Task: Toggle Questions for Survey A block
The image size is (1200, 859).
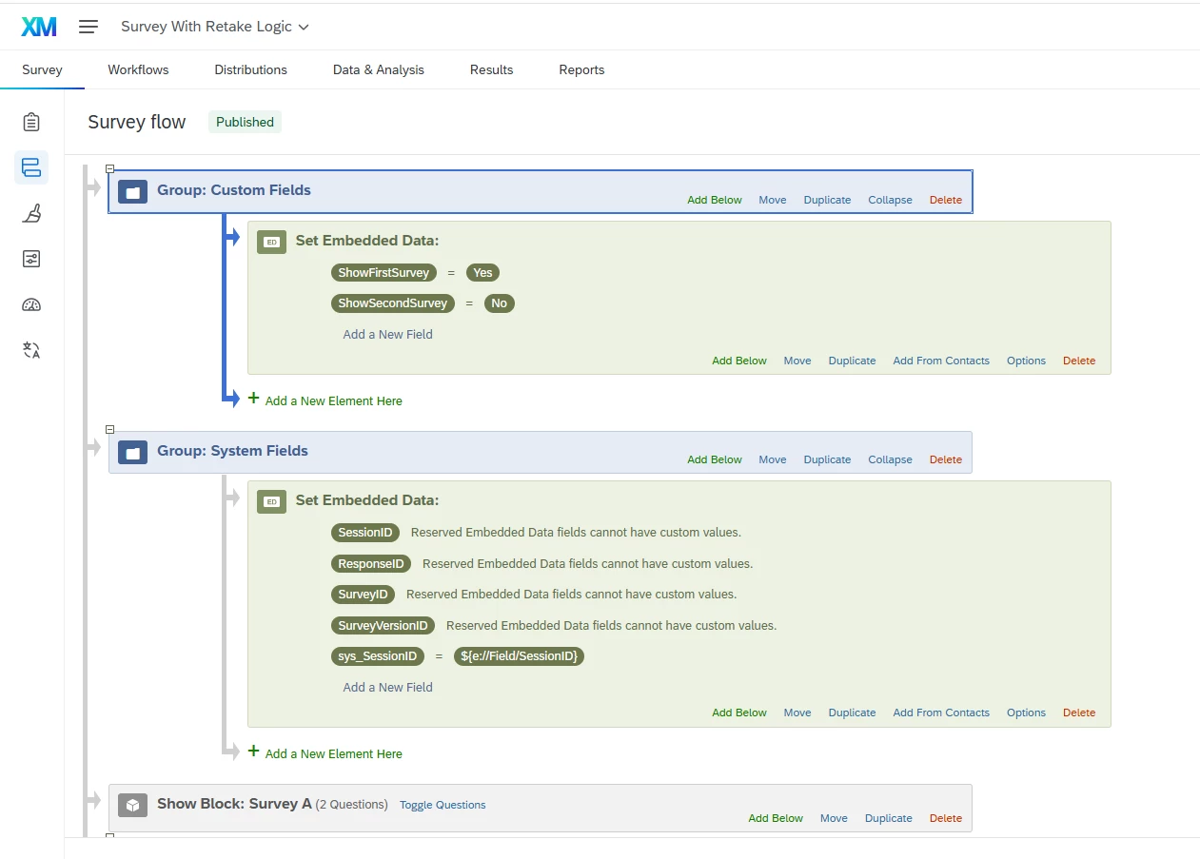Action: 443,805
